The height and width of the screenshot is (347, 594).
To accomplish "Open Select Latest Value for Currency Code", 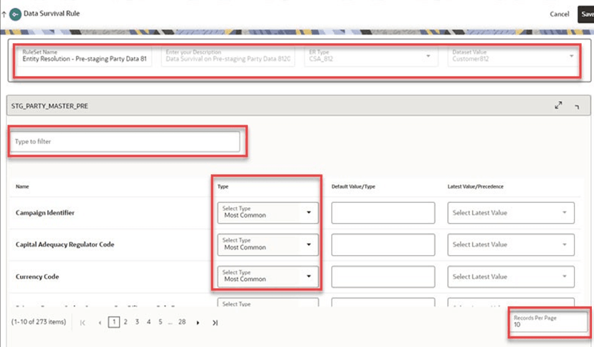I will pyautogui.click(x=511, y=277).
